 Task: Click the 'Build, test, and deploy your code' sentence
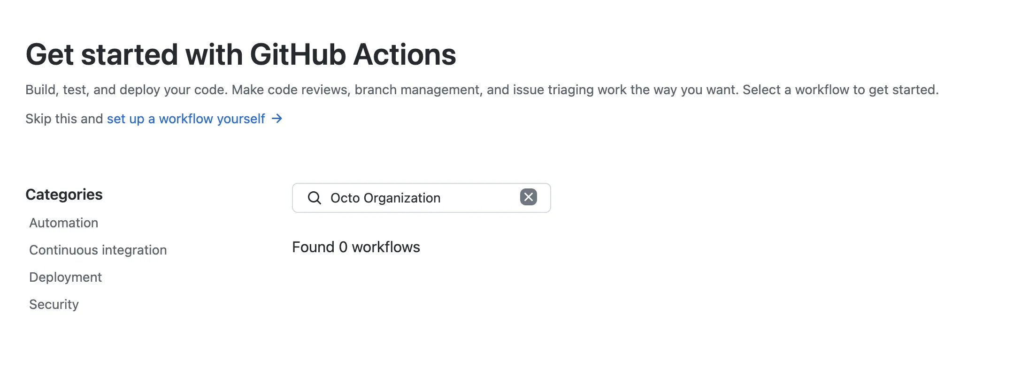tap(126, 90)
